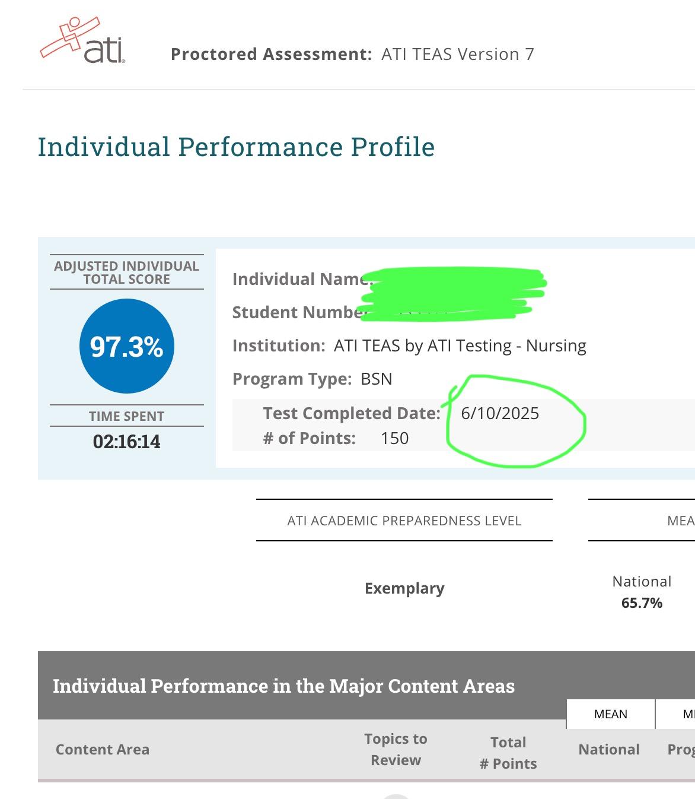Click the redacted Individual Name field
This screenshot has height=799, width=695.
[x=454, y=280]
